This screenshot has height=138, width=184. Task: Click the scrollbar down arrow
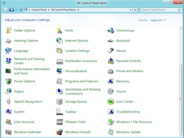(x=181, y=135)
